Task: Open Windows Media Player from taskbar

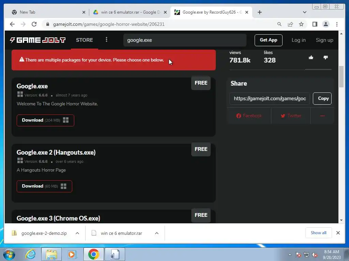Action: coord(72,254)
